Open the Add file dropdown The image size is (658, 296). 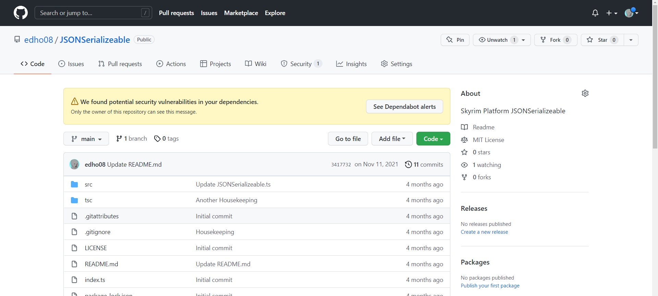click(x=392, y=139)
